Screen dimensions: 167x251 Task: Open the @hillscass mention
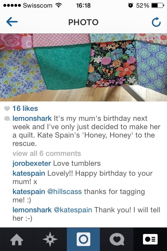[64, 192]
